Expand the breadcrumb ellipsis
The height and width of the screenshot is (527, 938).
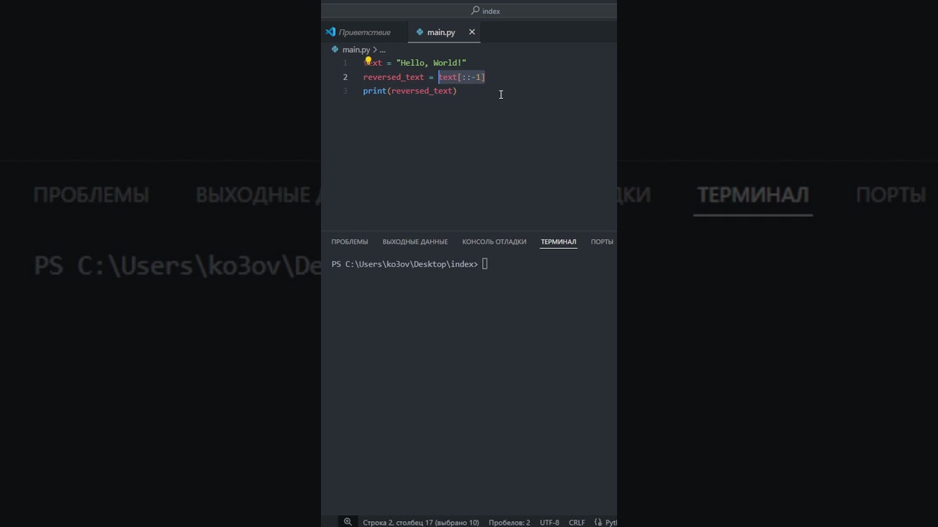click(383, 50)
